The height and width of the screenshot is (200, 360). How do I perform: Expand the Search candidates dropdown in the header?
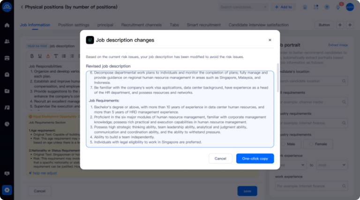[265, 7]
